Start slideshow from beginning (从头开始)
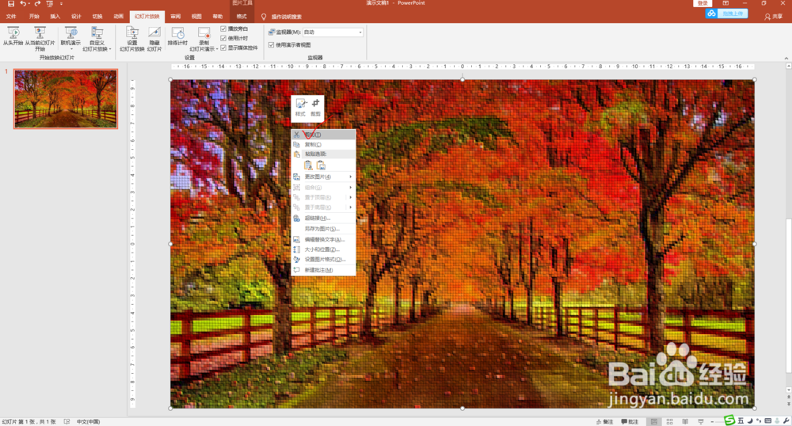 tap(13, 36)
